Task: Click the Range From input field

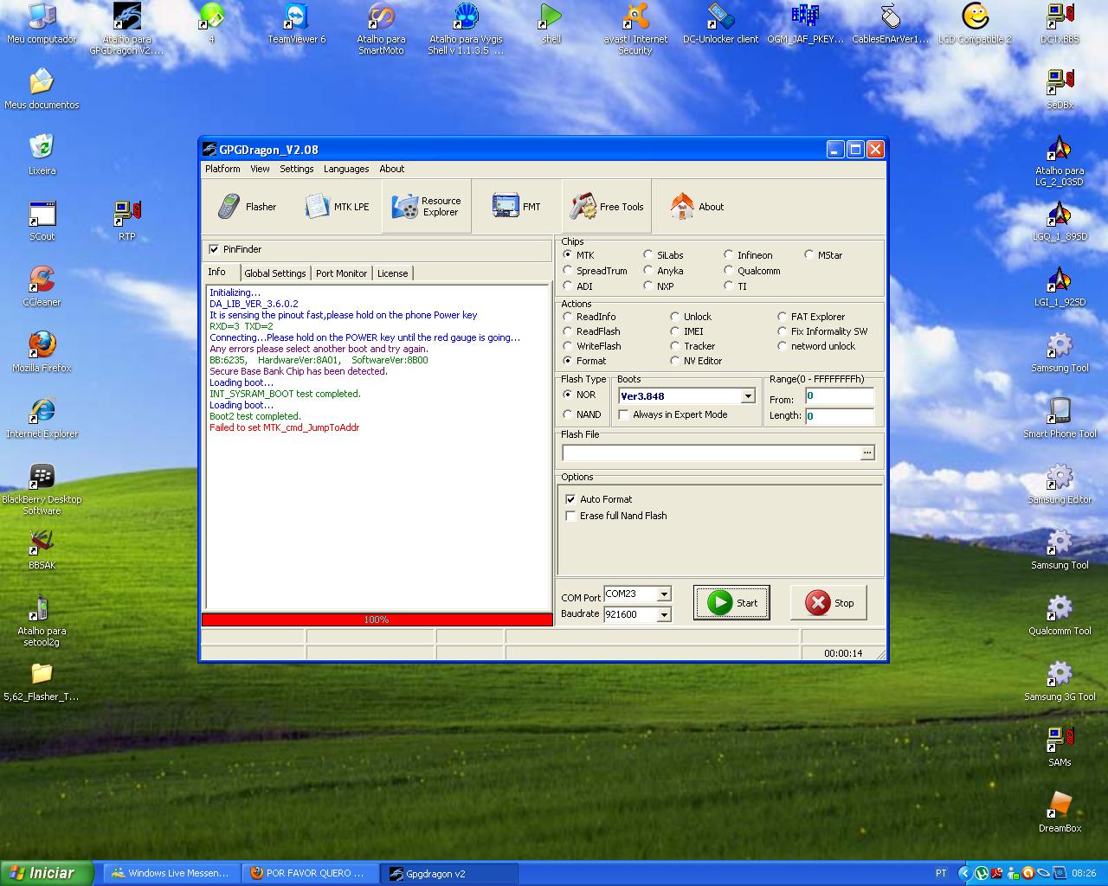Action: click(839, 396)
